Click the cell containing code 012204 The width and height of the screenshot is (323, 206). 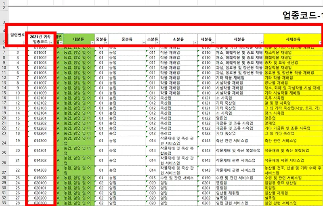click(40, 133)
